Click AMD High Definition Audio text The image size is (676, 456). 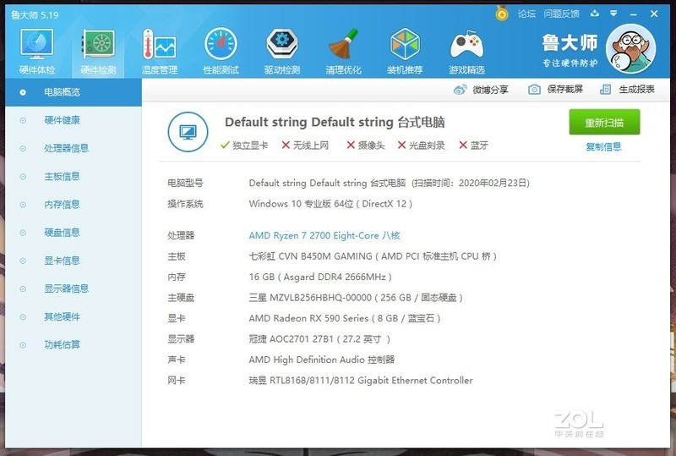pyautogui.click(x=322, y=360)
